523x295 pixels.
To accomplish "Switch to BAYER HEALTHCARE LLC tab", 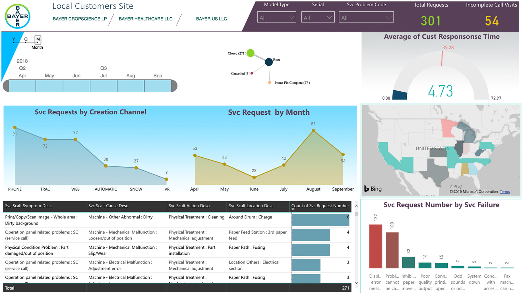I will point(146,19).
